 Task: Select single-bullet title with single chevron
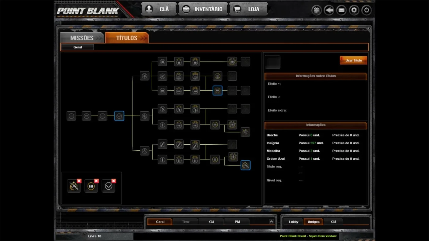[179, 159]
